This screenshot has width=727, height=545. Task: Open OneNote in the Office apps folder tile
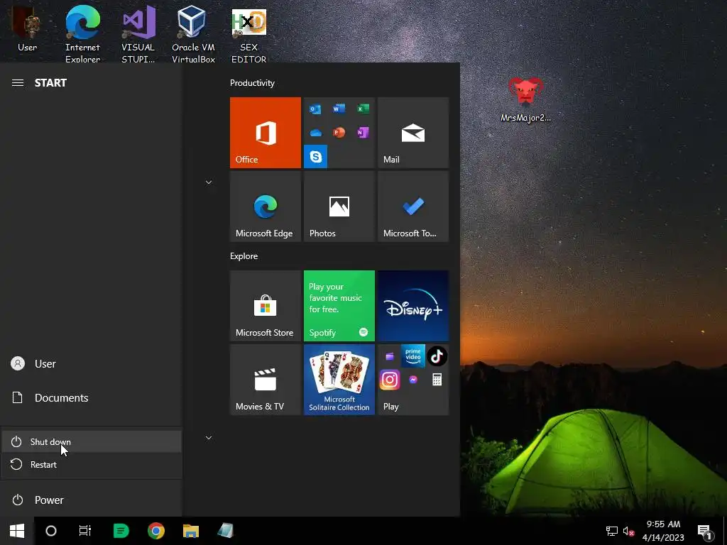pos(363,133)
